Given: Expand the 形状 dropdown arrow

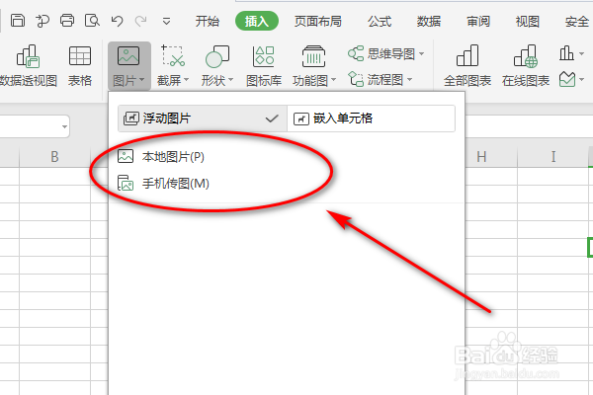Looking at the screenshot, I should (230, 80).
